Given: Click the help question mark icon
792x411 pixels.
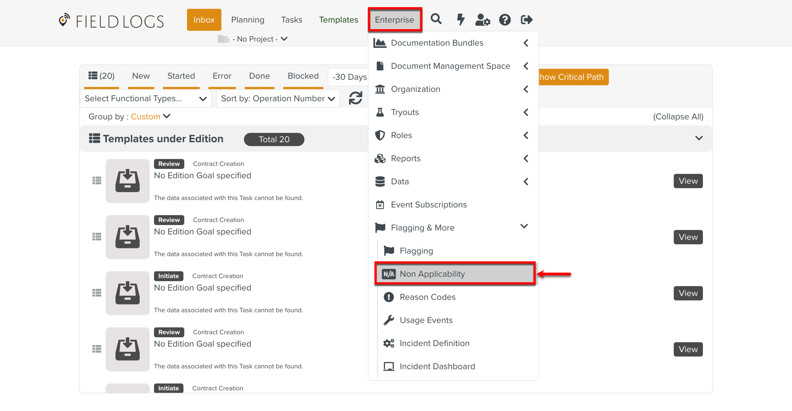Looking at the screenshot, I should pyautogui.click(x=505, y=20).
